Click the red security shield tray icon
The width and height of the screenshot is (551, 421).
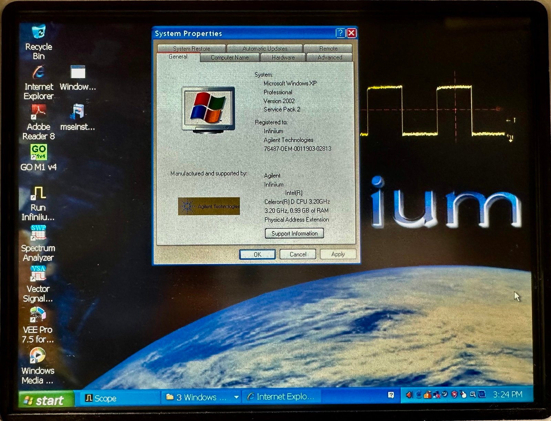pyautogui.click(x=454, y=394)
